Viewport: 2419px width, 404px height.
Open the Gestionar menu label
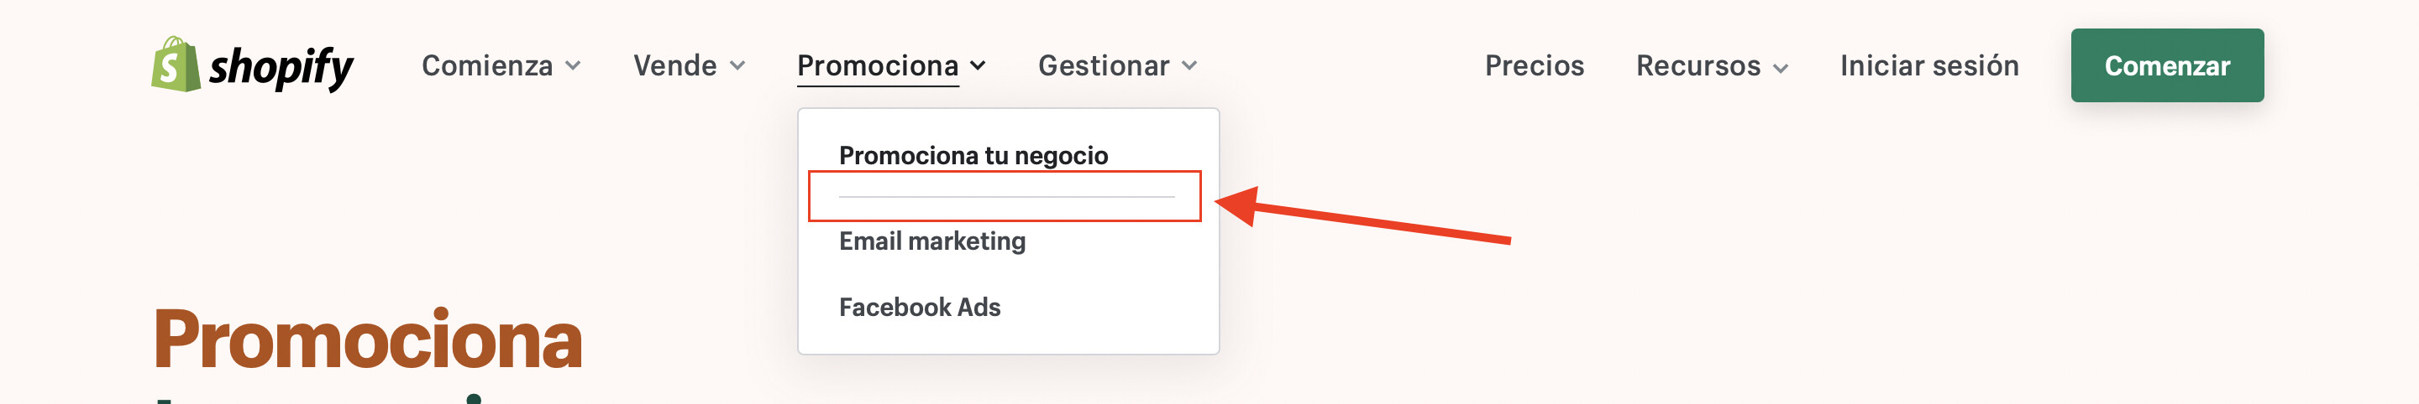click(x=1104, y=65)
